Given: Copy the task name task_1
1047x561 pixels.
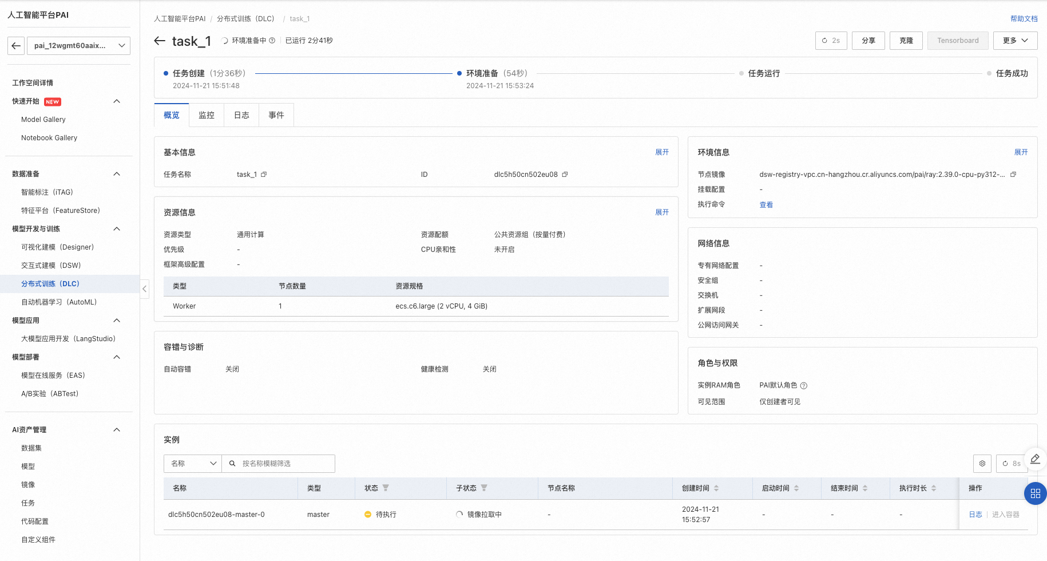Looking at the screenshot, I should (264, 175).
